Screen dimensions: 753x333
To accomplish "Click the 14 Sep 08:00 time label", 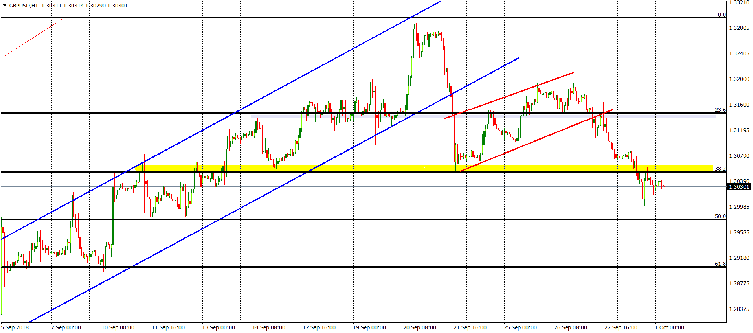I will point(269,327).
